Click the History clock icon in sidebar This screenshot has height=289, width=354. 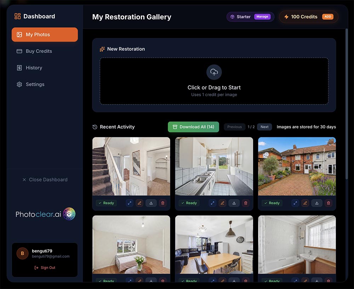19,68
